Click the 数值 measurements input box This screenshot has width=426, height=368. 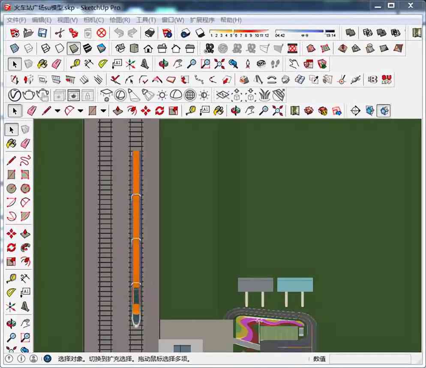[369, 359]
